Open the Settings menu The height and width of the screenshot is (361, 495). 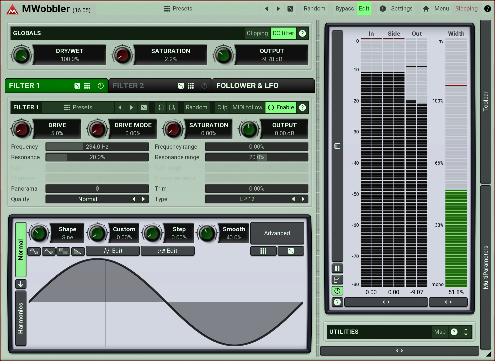[x=396, y=9]
